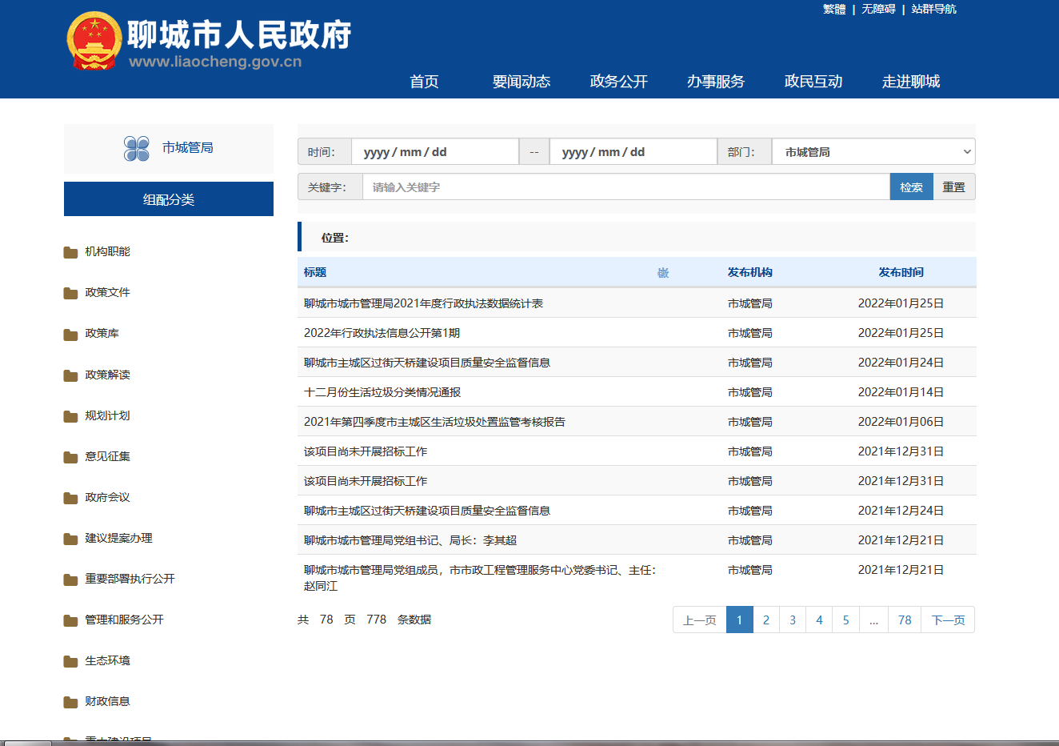Screen dimensions: 1059x746
Task: Select current page 1 button
Action: pos(740,620)
